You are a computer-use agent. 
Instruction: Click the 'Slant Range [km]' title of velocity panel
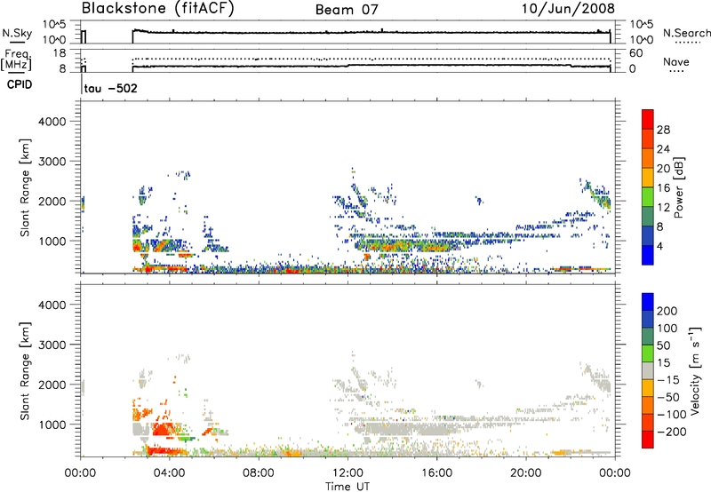point(25,371)
